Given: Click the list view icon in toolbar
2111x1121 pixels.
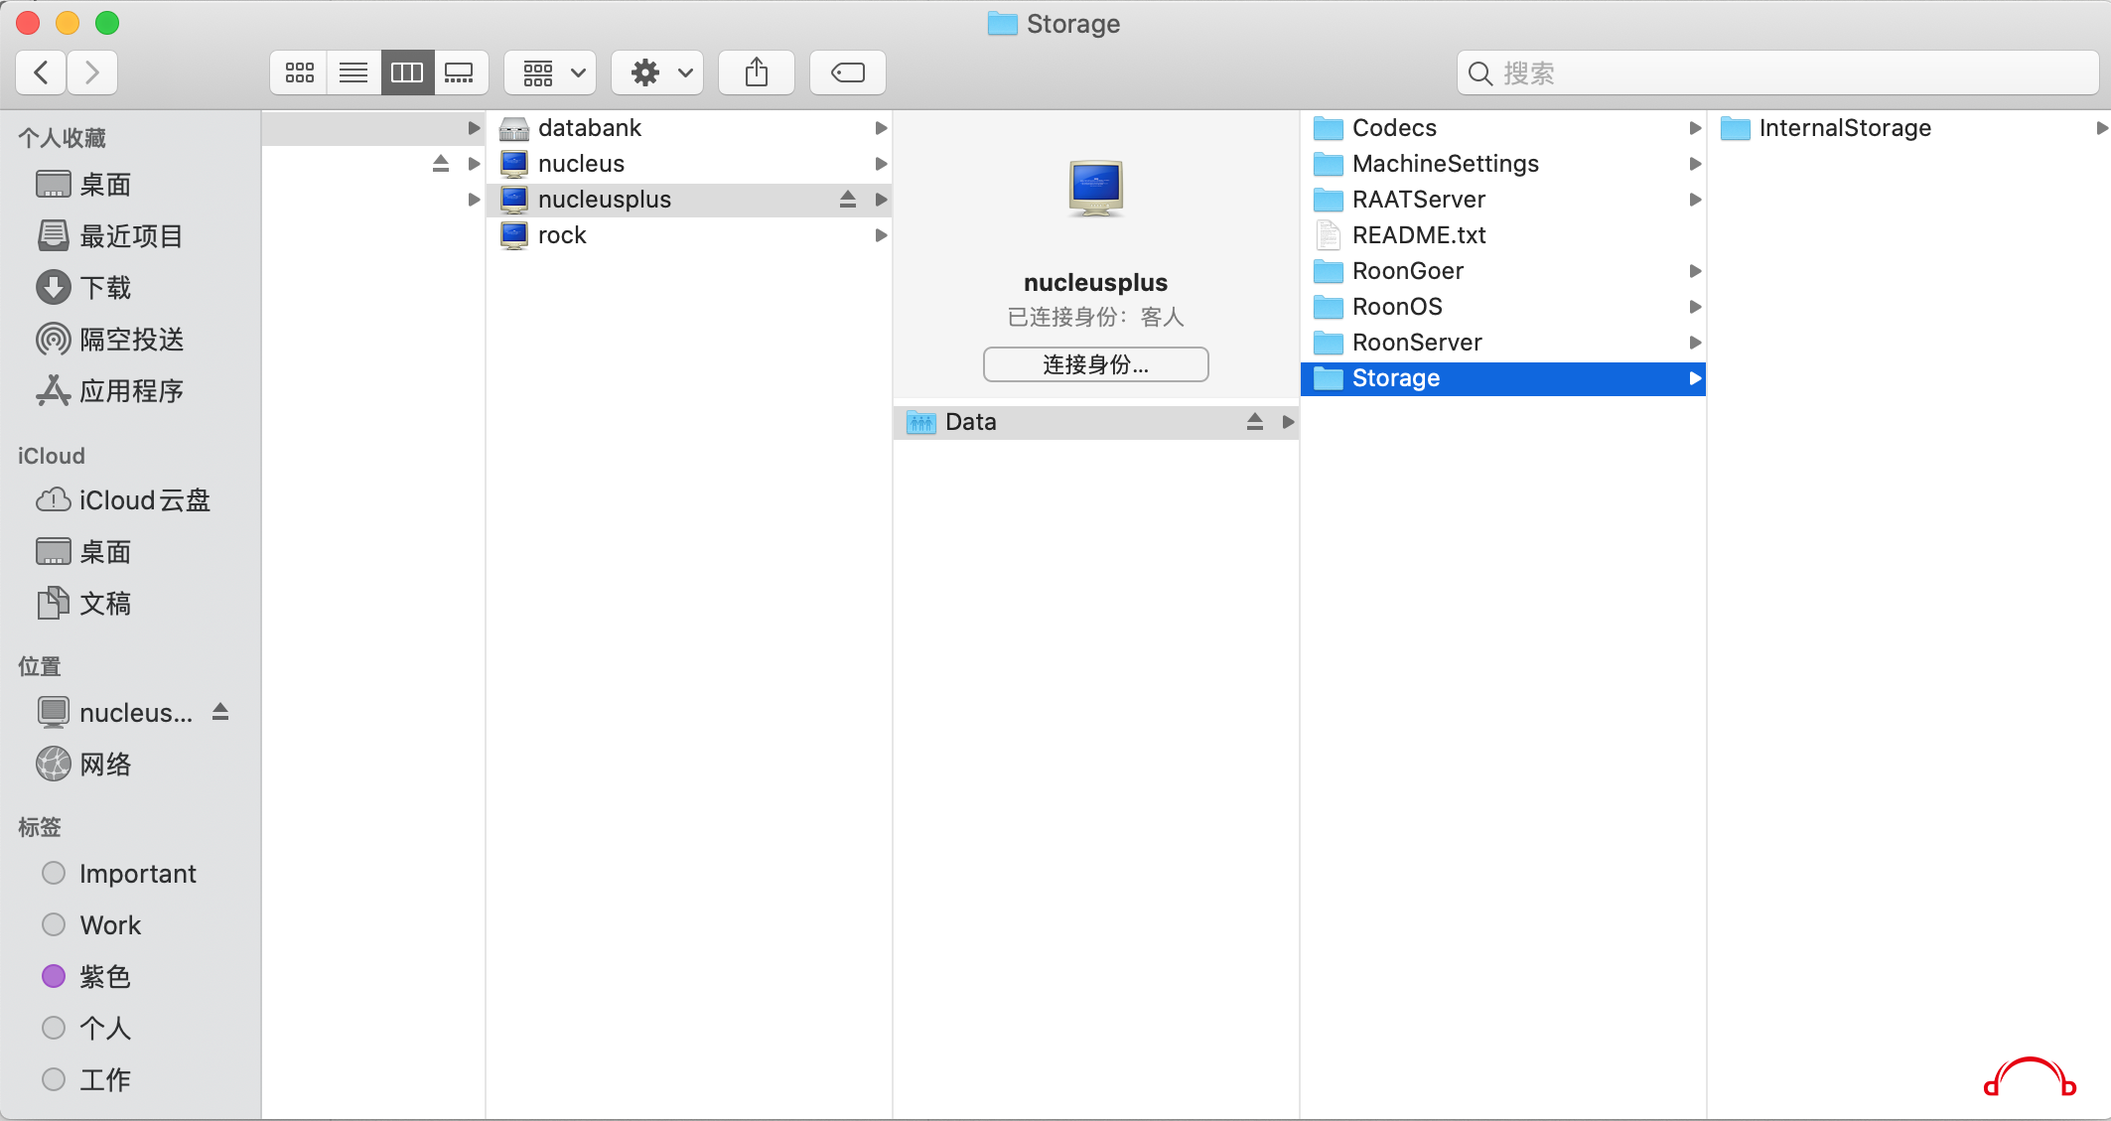Looking at the screenshot, I should click(x=353, y=71).
